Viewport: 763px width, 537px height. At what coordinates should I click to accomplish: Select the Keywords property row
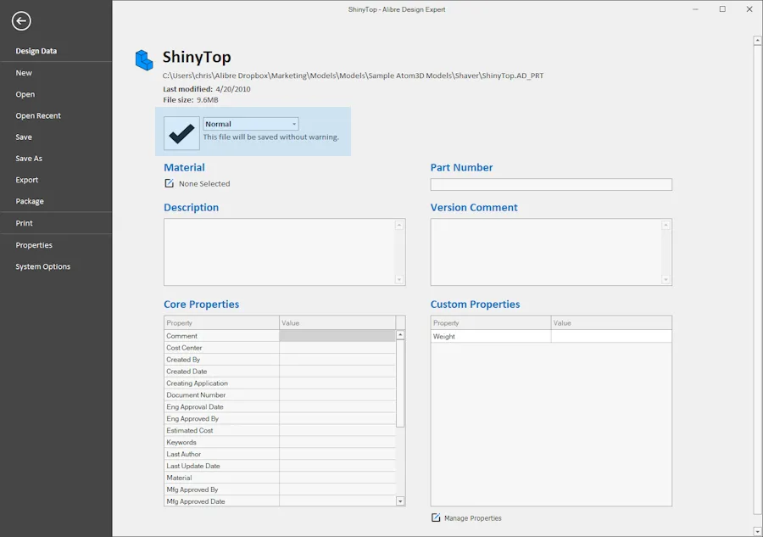point(280,442)
